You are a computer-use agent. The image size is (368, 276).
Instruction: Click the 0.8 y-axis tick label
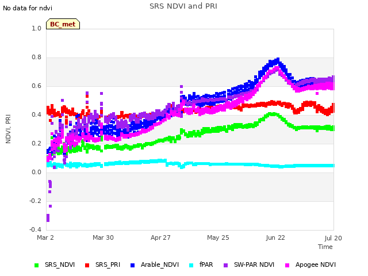pyautogui.click(x=36, y=57)
